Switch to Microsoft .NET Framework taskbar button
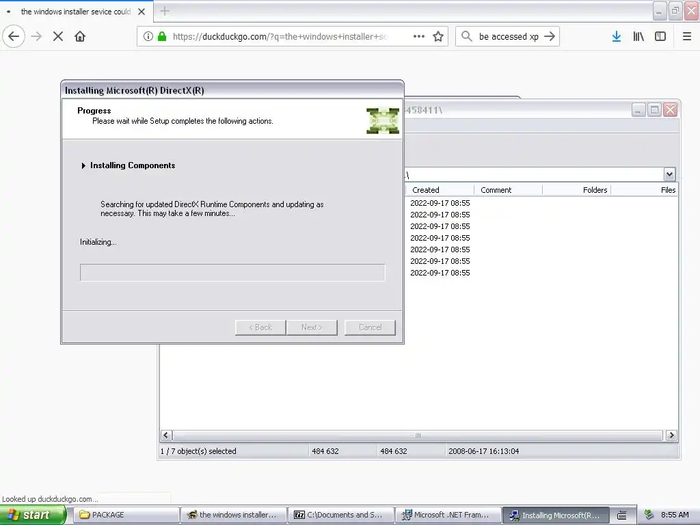Viewport: 700px width, 525px height. [448, 515]
